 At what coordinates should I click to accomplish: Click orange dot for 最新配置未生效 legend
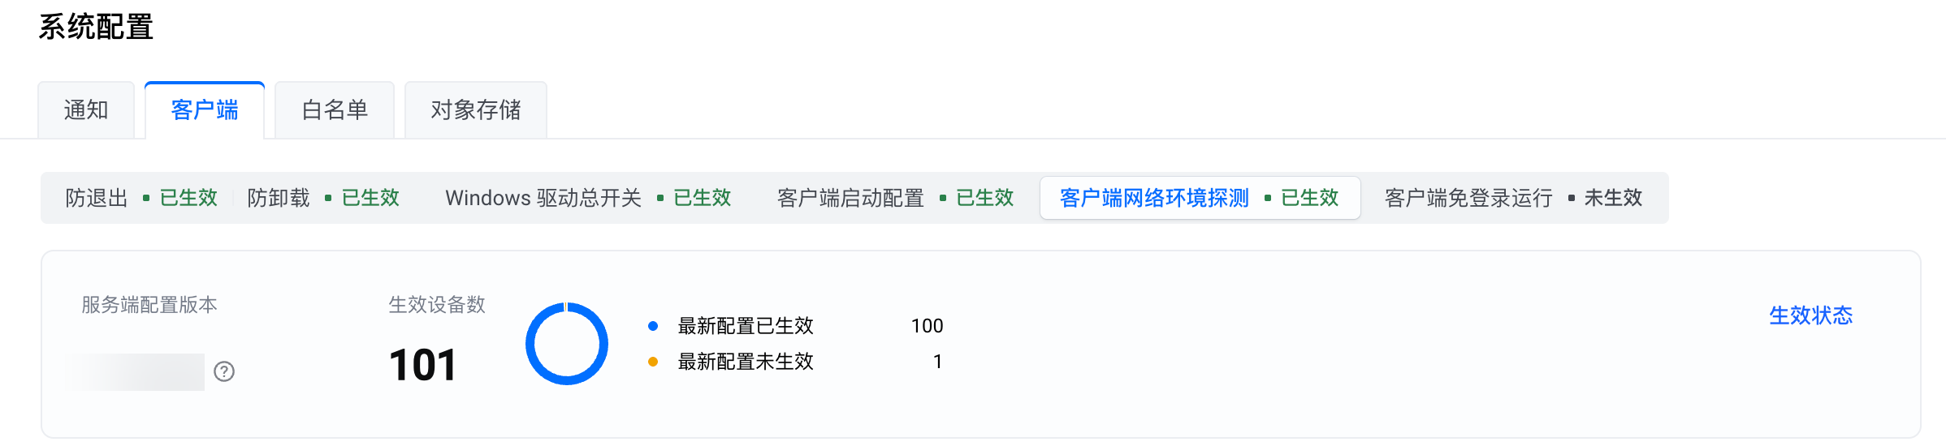(x=653, y=362)
